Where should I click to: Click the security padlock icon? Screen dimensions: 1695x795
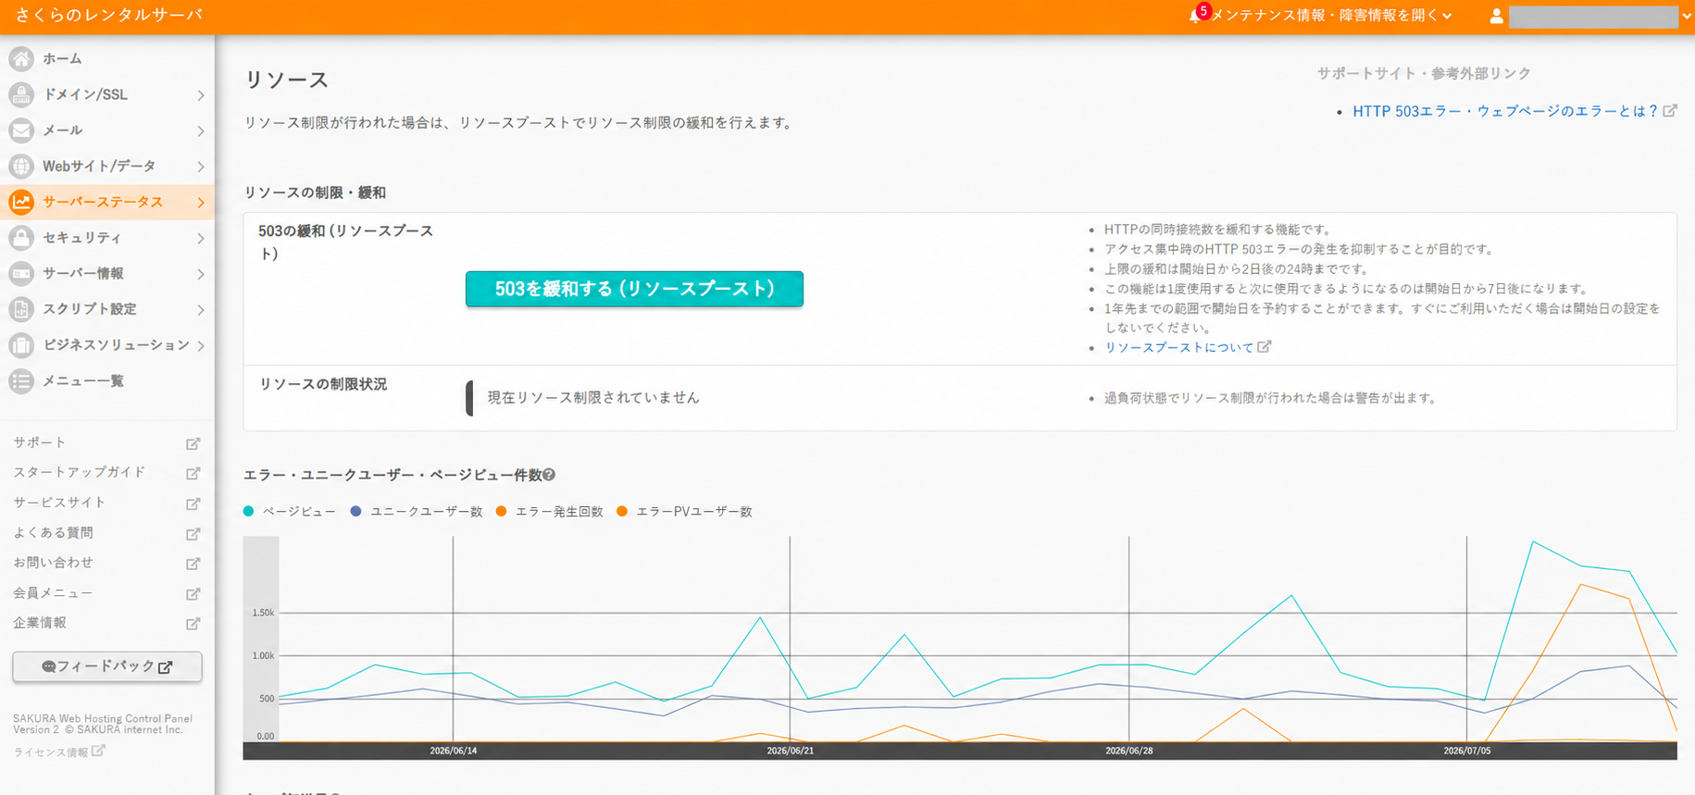pos(21,238)
